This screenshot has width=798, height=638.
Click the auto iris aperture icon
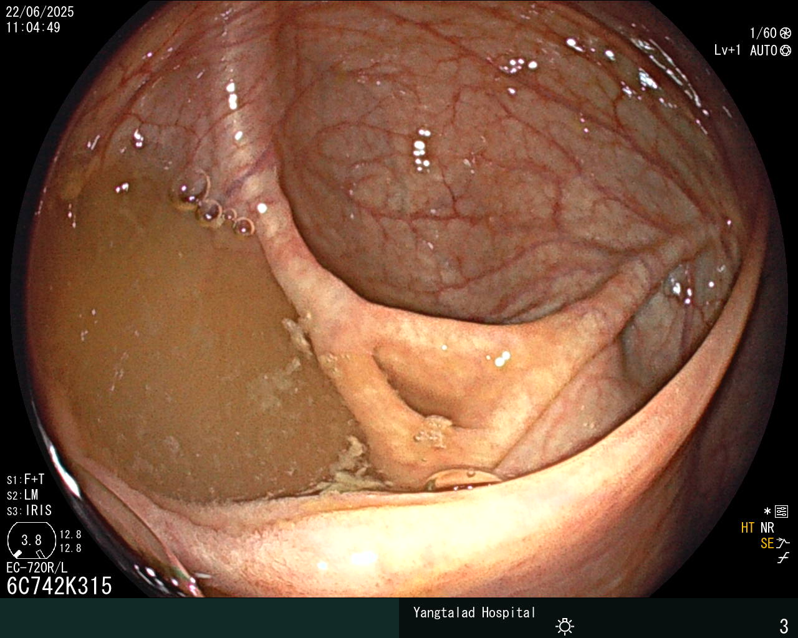click(786, 50)
